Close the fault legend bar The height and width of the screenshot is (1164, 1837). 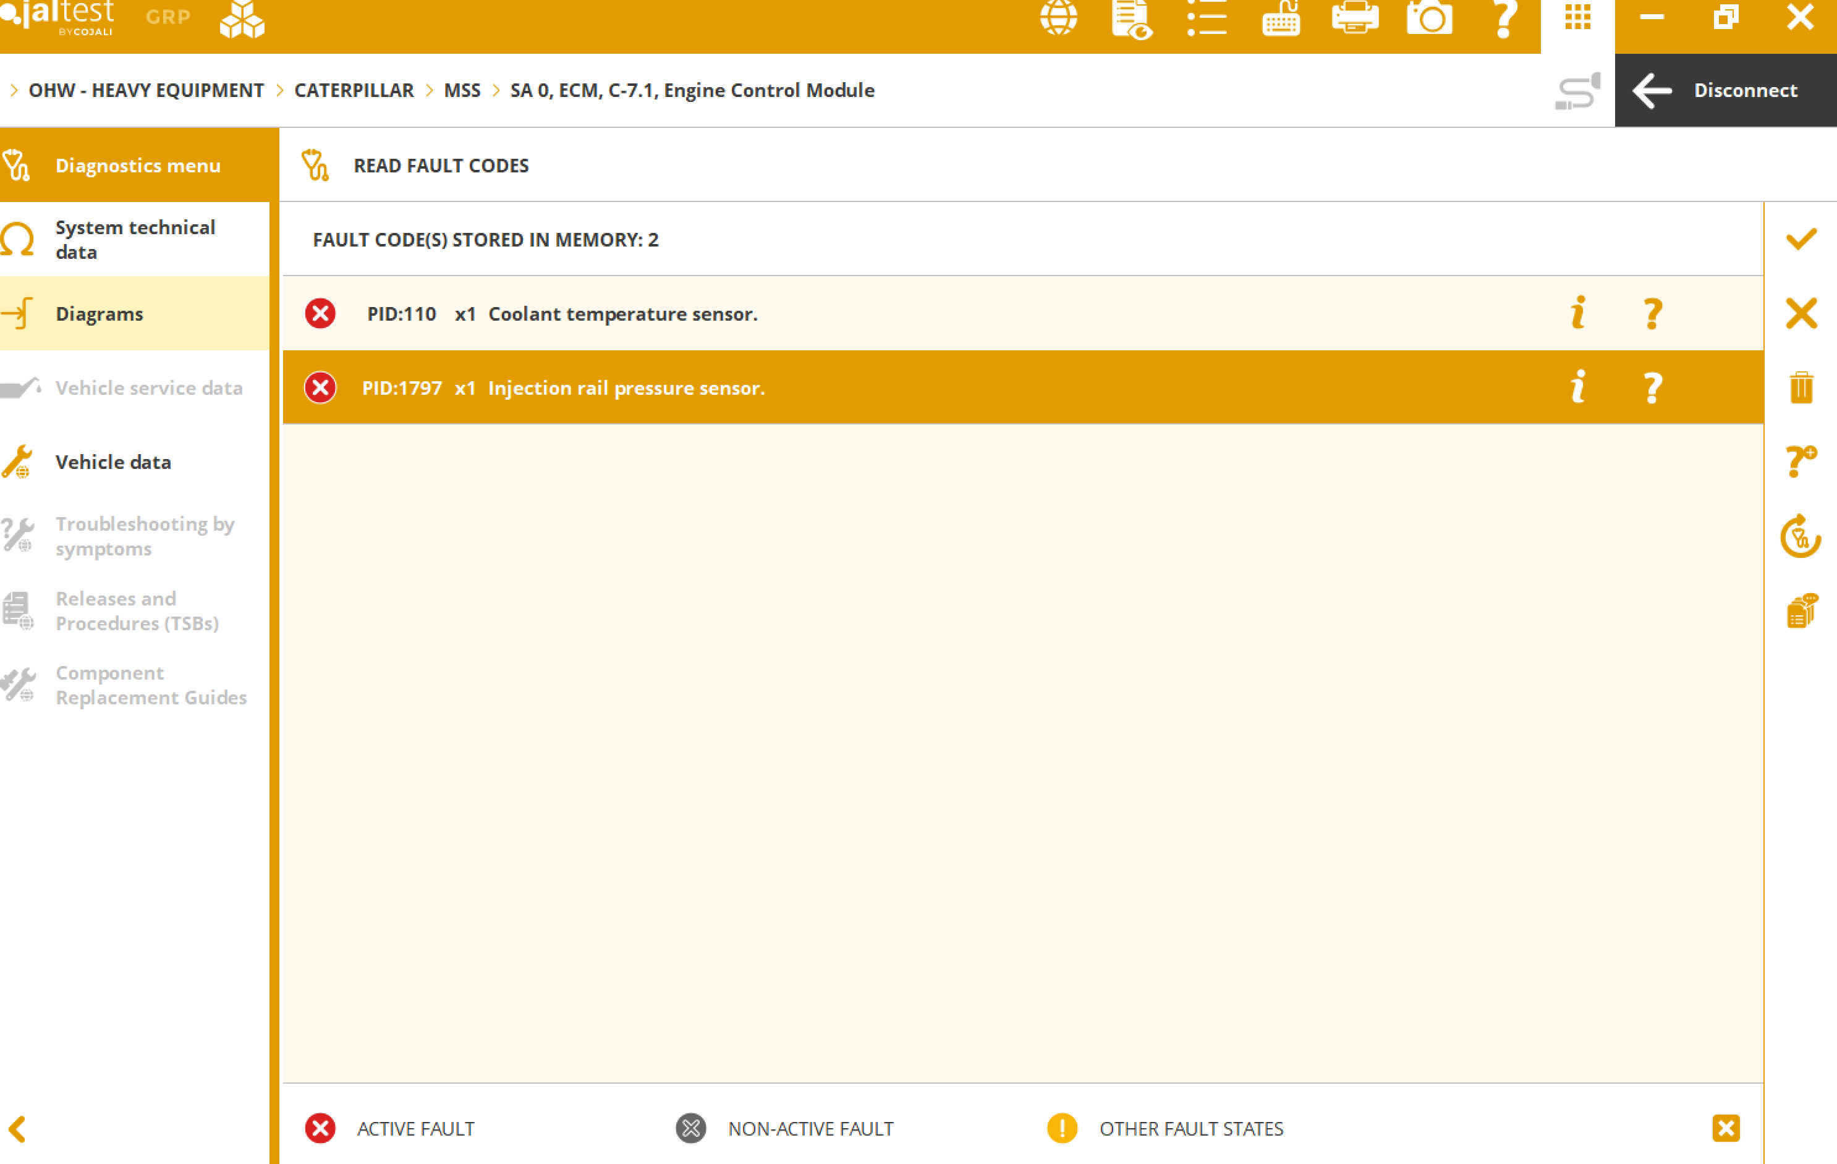tap(1726, 1128)
